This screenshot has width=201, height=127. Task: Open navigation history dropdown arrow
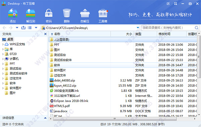[17, 28]
